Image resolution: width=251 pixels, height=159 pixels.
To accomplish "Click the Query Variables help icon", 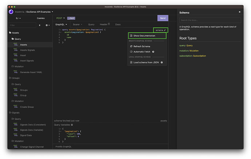I will pos(72,125).
